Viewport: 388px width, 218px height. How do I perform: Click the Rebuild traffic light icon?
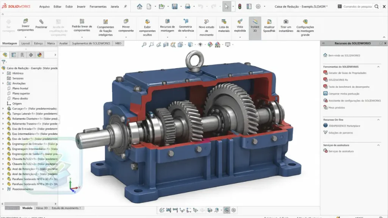239,6
